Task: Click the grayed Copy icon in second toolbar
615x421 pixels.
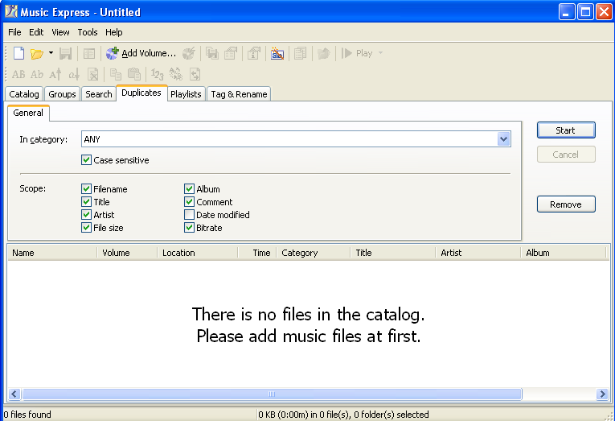Action: [x=116, y=74]
